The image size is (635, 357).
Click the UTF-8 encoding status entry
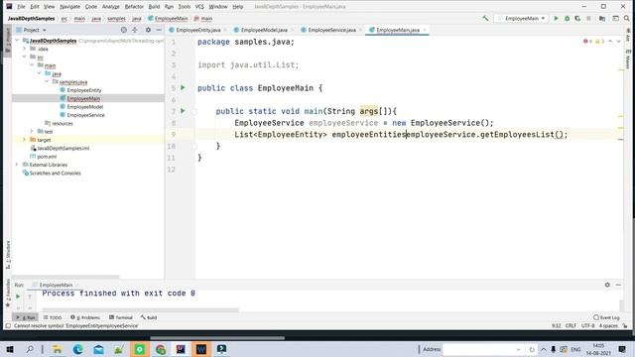point(588,326)
